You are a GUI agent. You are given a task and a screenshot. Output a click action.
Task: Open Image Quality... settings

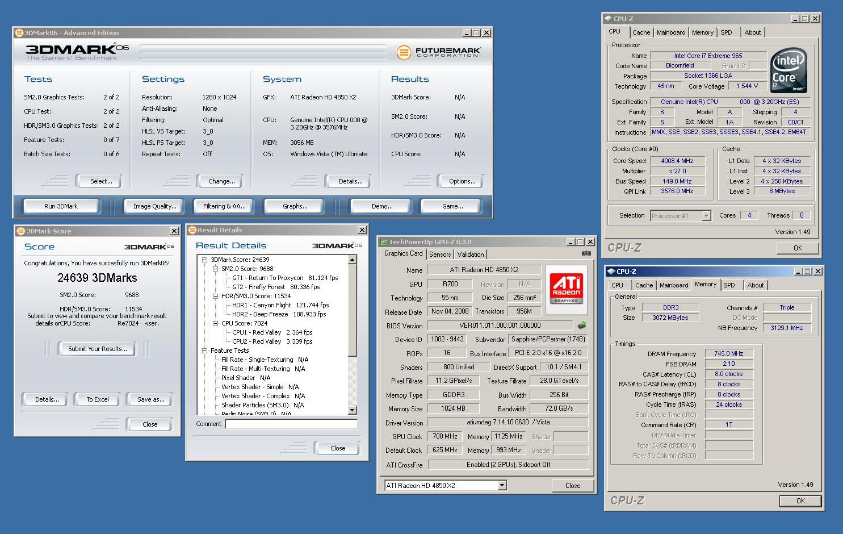pos(154,206)
